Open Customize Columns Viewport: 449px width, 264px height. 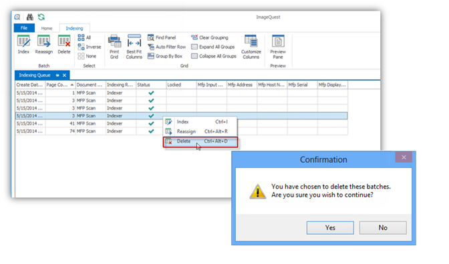pyautogui.click(x=251, y=47)
